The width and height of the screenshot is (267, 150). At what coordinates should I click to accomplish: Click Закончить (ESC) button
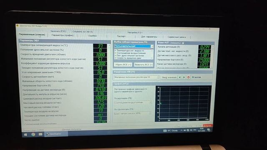[x=58, y=31]
